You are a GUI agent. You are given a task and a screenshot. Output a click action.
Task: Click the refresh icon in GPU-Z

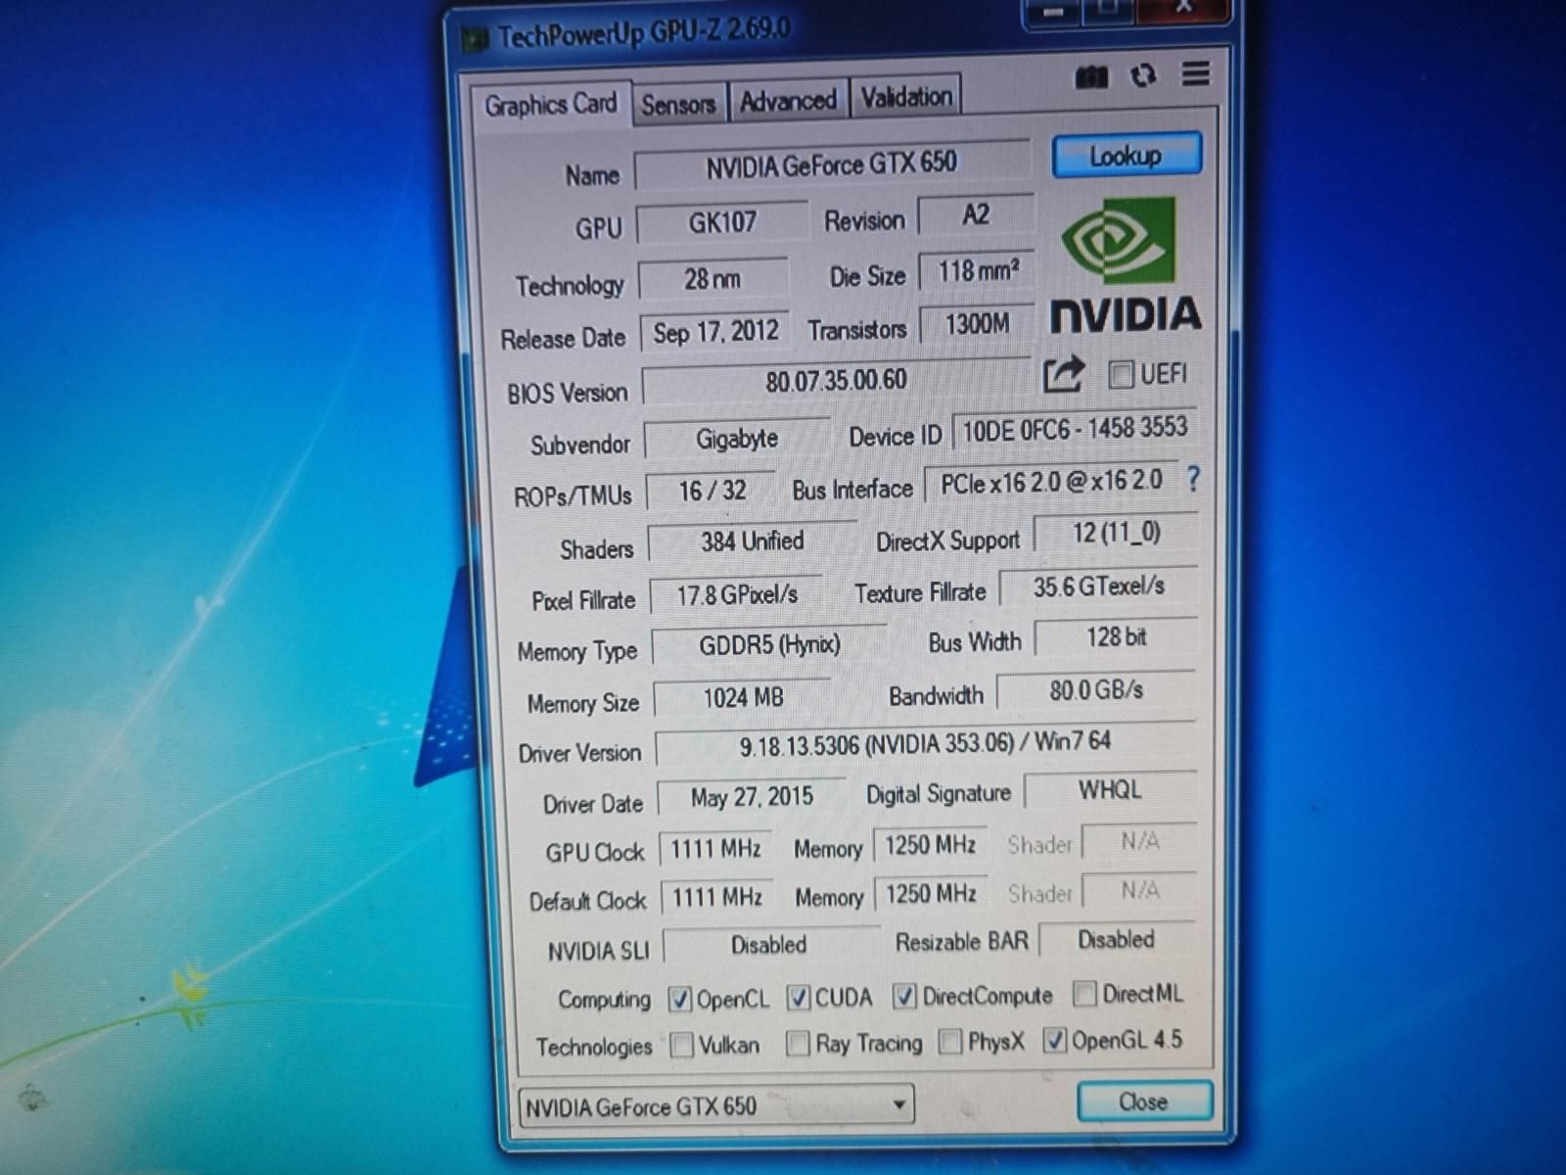1143,75
